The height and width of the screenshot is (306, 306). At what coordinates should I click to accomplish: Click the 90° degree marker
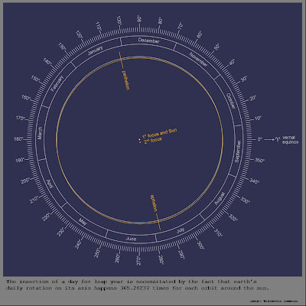tap(139, 18)
